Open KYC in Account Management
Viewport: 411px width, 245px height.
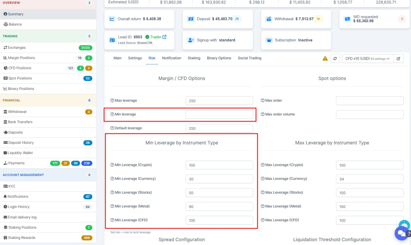[x=48, y=186]
